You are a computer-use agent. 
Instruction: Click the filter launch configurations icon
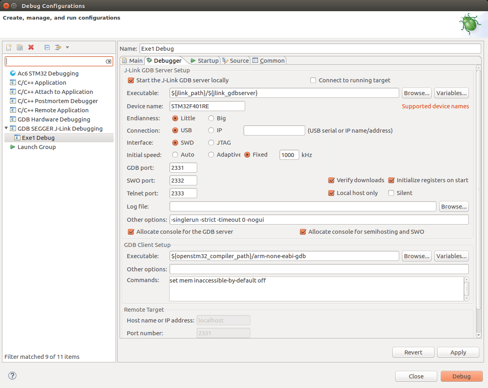point(58,48)
